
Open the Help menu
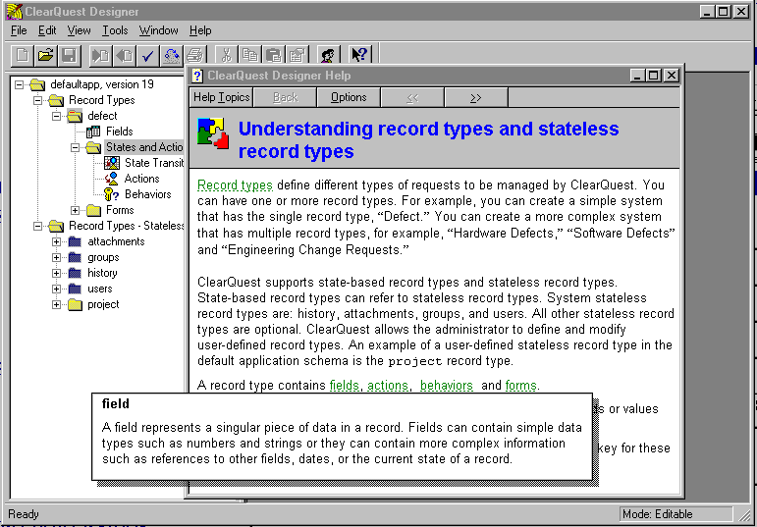[200, 30]
